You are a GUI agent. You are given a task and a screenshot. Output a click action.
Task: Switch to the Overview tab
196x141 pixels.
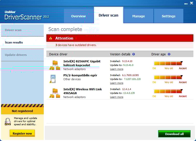tap(78, 16)
